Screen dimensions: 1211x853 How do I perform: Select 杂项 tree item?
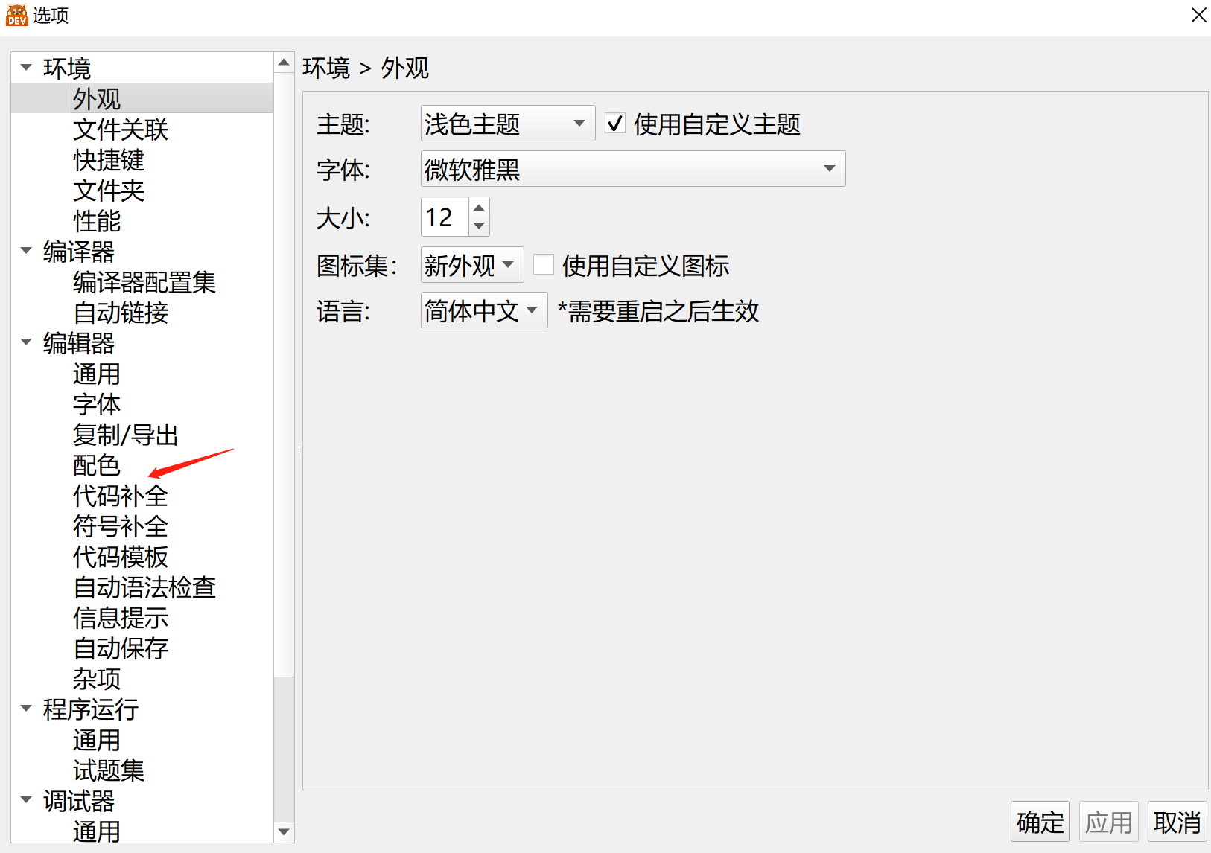tap(97, 678)
